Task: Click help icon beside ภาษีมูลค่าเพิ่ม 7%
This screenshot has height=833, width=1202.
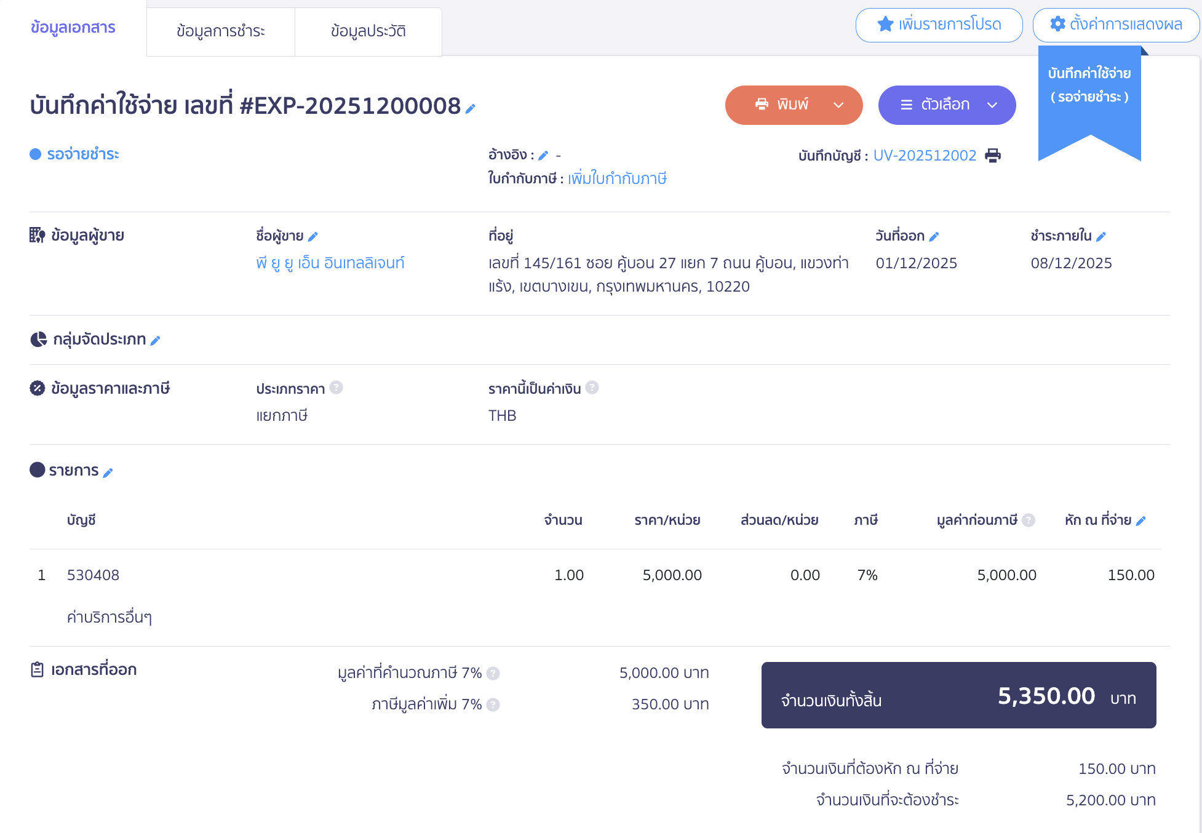Action: tap(493, 705)
